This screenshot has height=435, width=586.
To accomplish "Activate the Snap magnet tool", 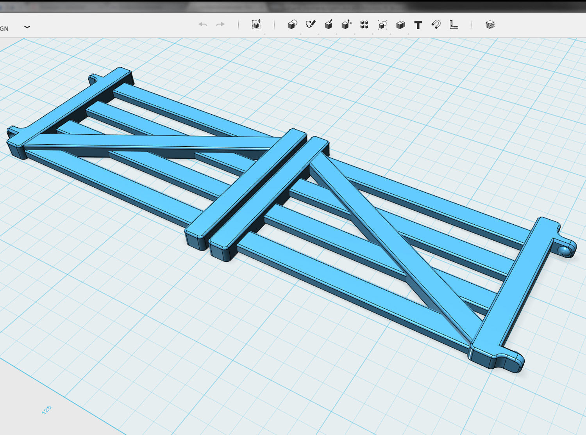I will click(x=436, y=25).
